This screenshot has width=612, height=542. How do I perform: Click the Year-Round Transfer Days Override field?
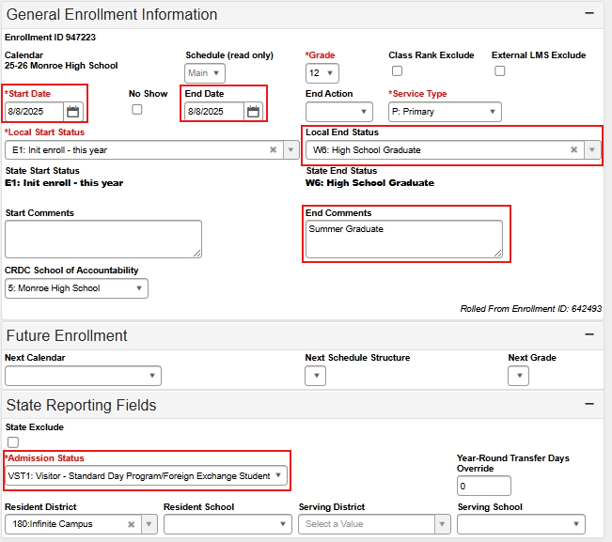(x=483, y=486)
